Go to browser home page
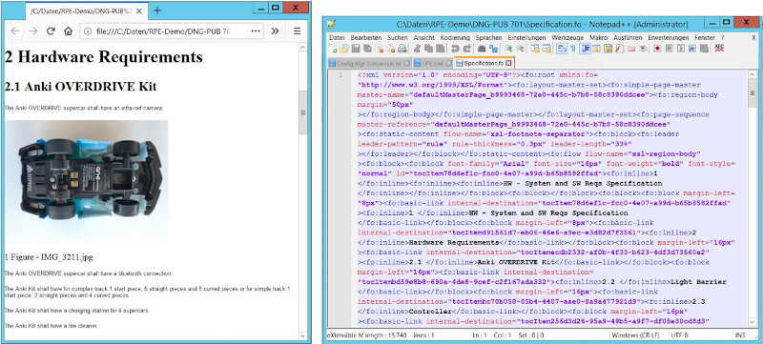This screenshot has width=763, height=344. coord(68,31)
